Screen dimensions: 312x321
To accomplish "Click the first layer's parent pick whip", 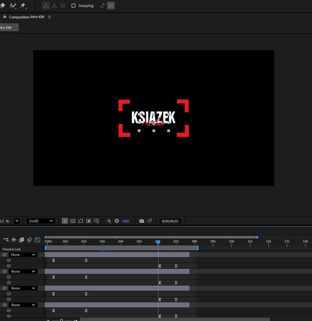I will [x=5, y=255].
